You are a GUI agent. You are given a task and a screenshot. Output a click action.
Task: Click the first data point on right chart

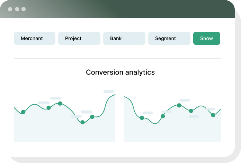pyautogui.click(x=142, y=118)
